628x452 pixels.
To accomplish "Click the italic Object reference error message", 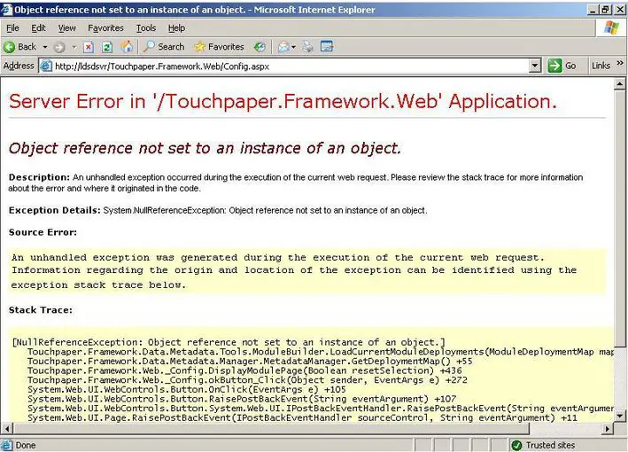I will [x=205, y=148].
